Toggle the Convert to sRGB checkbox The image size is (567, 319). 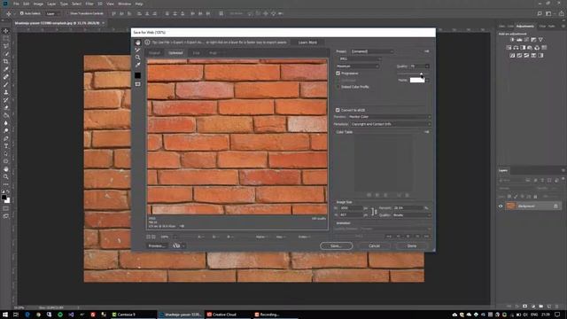(338, 110)
